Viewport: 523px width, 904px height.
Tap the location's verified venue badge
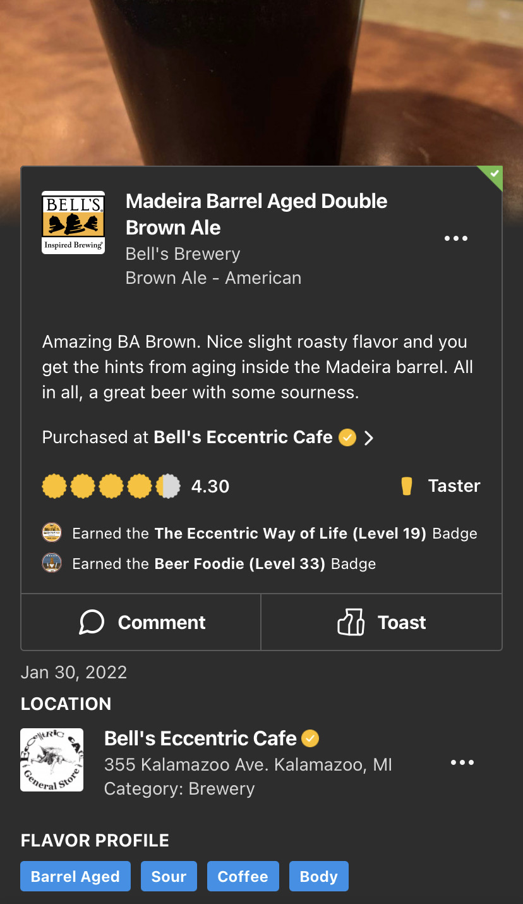tap(310, 738)
